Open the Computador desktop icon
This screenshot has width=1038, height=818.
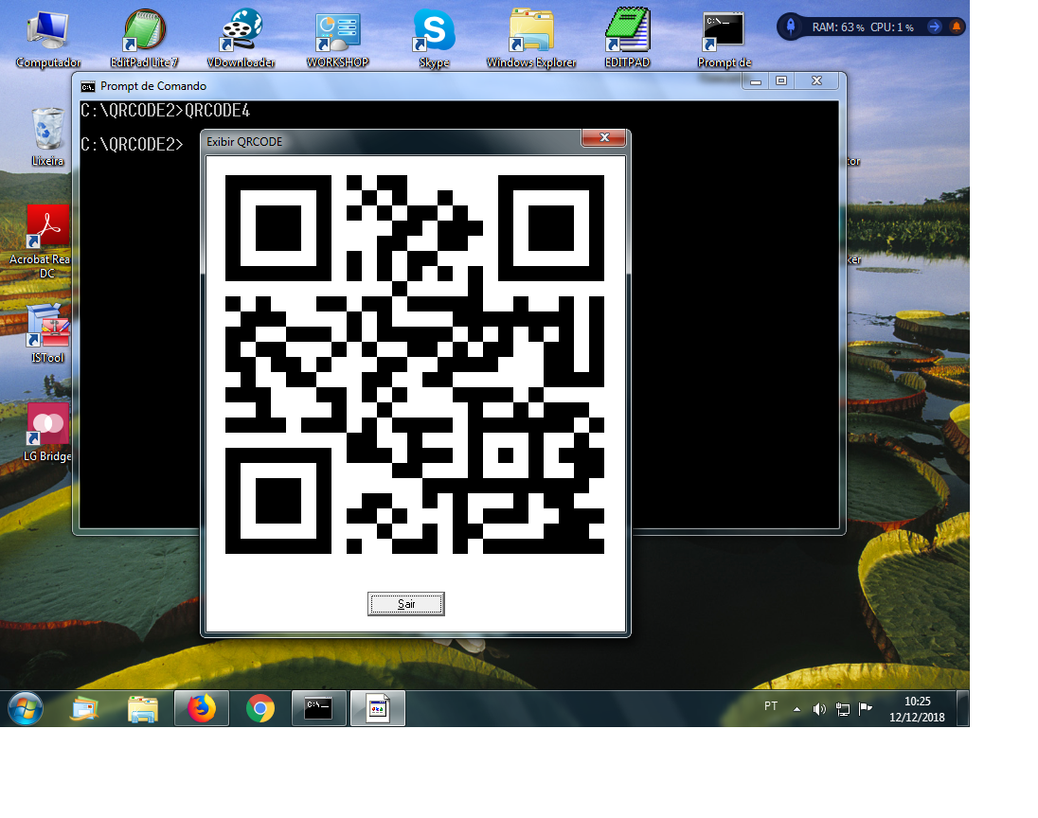point(47,39)
